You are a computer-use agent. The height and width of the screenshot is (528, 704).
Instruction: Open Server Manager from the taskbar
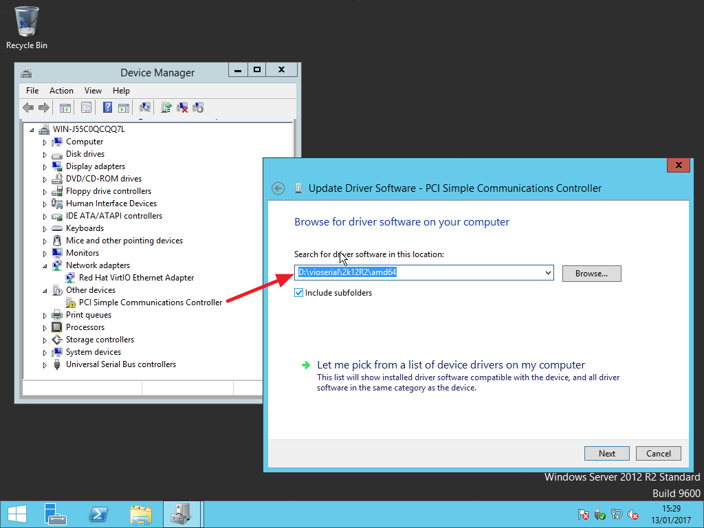click(x=56, y=514)
